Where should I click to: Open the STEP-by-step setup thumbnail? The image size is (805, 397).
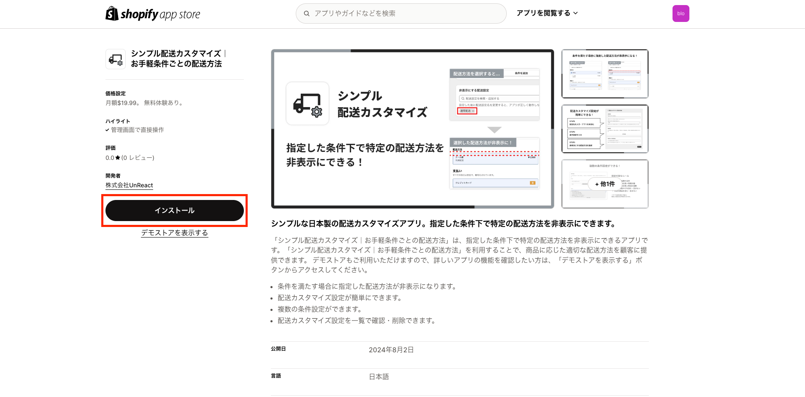coord(605,129)
